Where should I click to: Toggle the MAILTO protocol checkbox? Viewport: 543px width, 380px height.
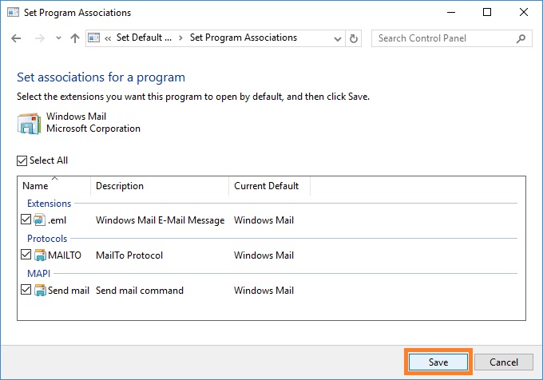26,255
